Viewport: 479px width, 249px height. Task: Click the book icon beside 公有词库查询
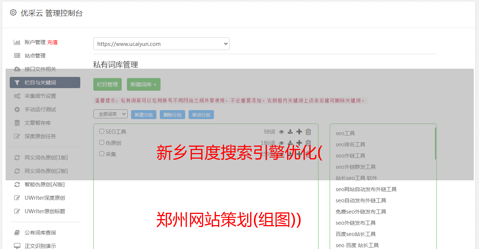[17, 233]
